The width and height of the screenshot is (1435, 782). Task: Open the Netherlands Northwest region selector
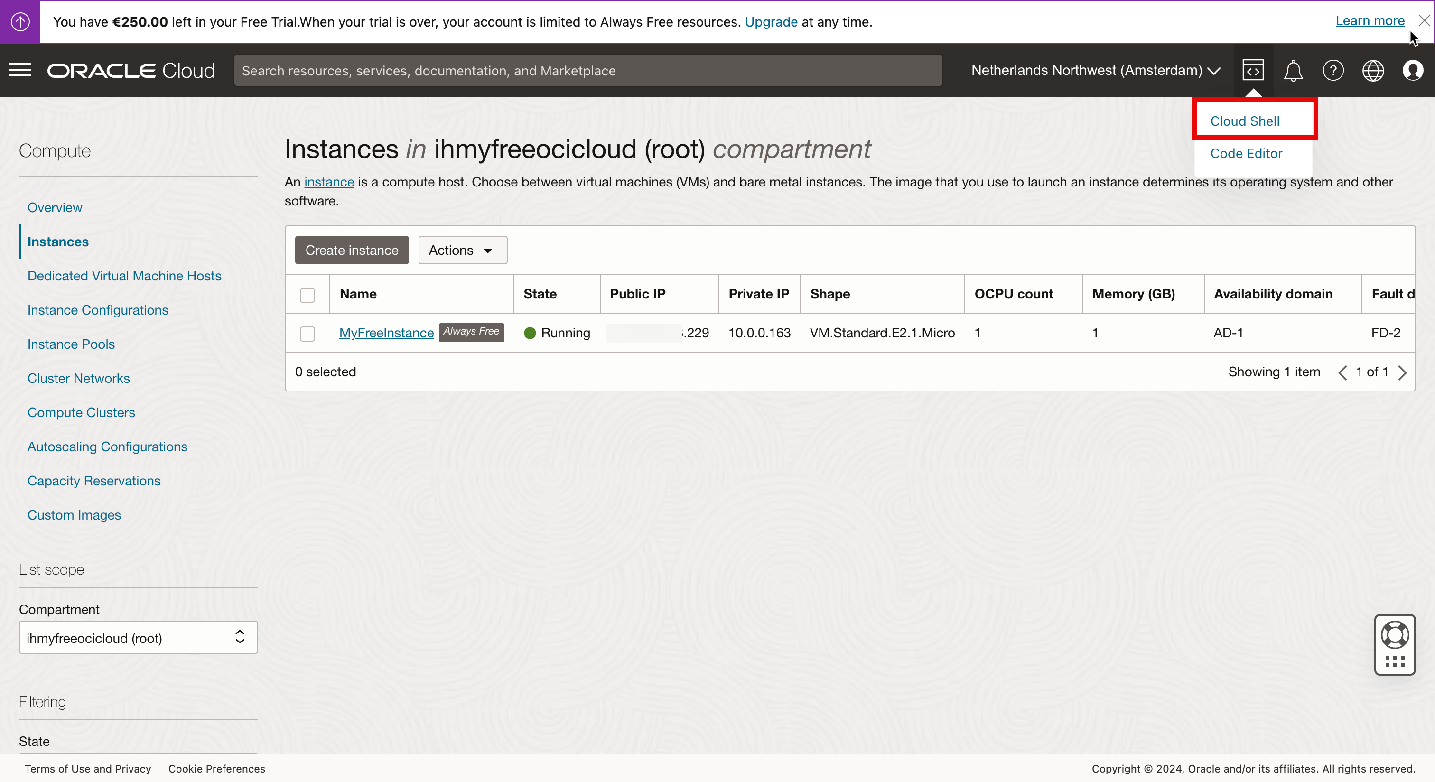[x=1095, y=71]
